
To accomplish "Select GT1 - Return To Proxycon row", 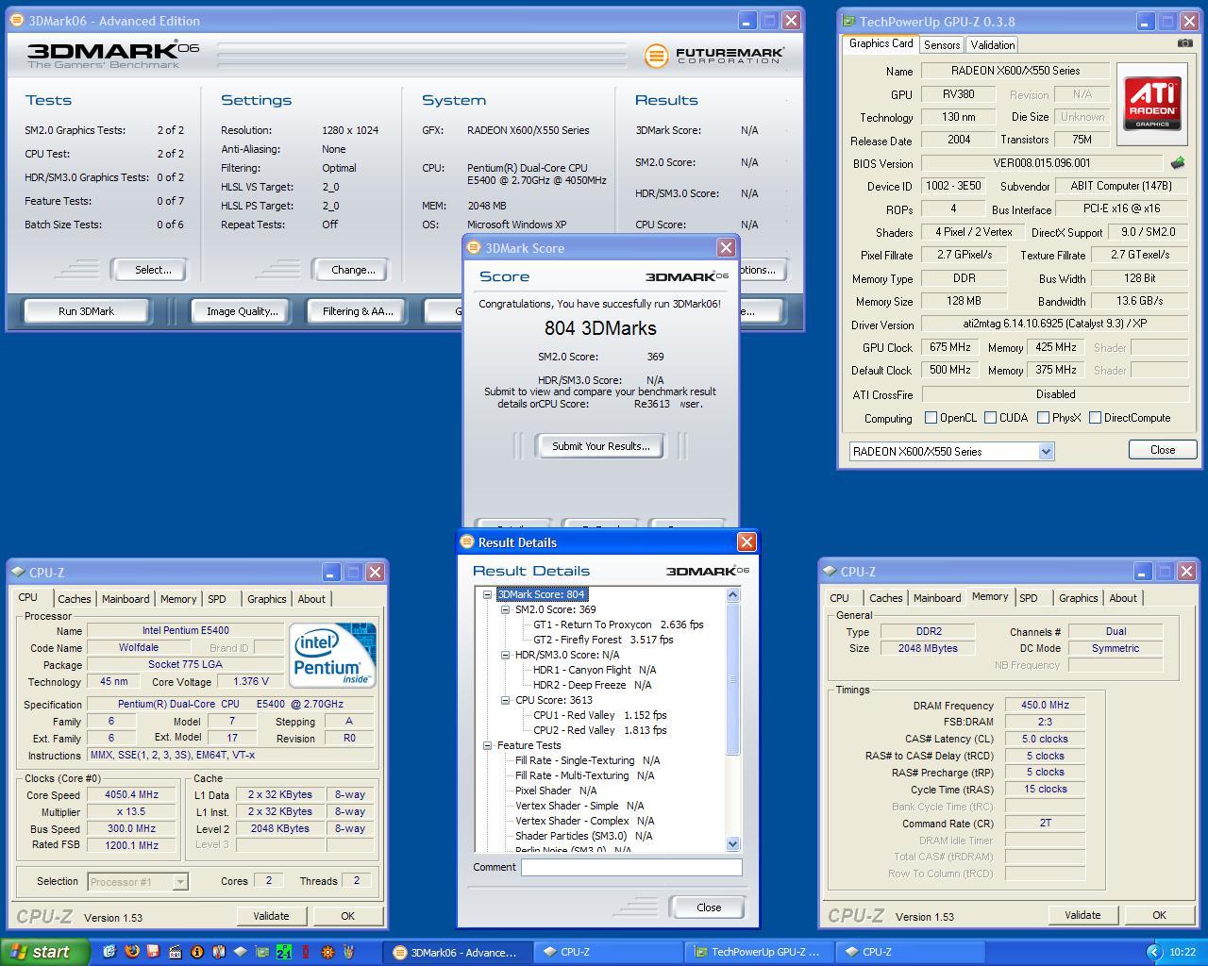I will point(618,625).
